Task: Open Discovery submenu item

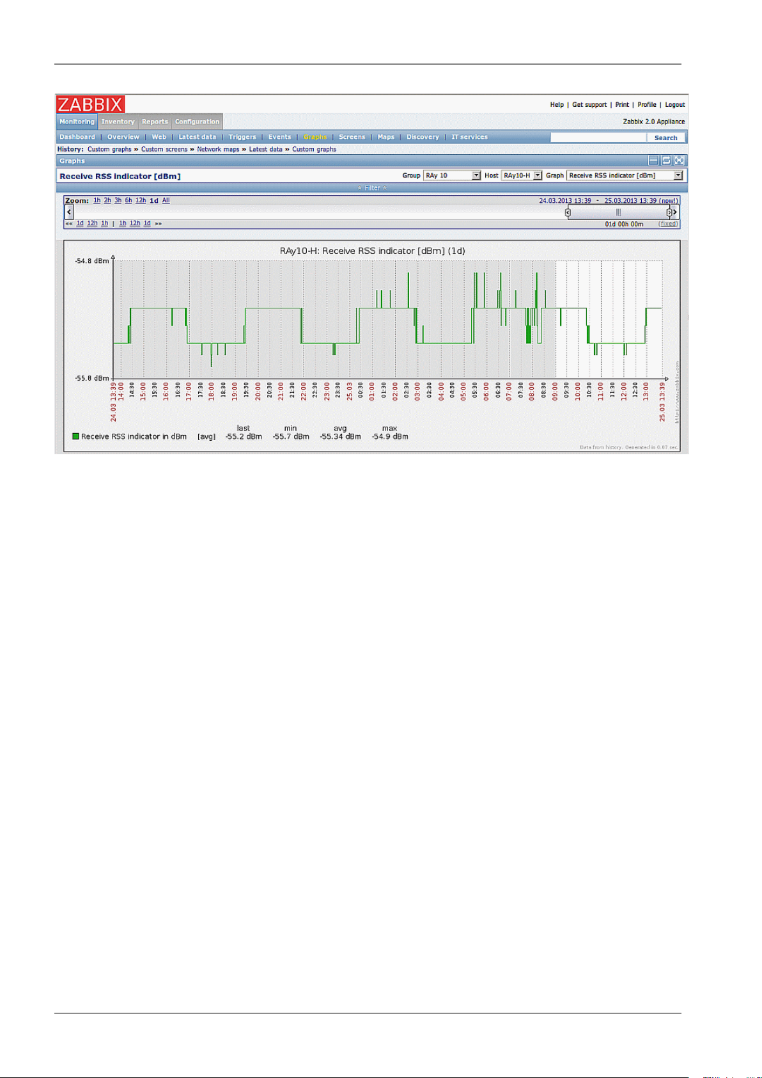Action: 423,137
